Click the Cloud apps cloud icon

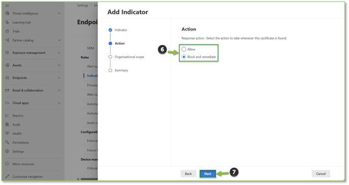[x=7, y=103]
